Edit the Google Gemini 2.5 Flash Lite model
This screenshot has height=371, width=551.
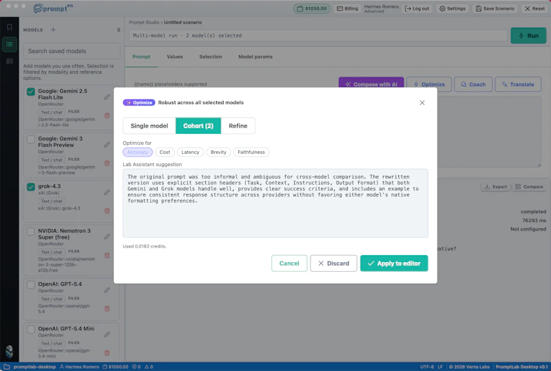coord(107,97)
